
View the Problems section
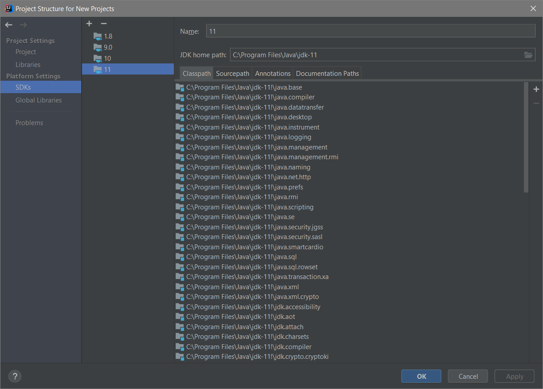29,123
